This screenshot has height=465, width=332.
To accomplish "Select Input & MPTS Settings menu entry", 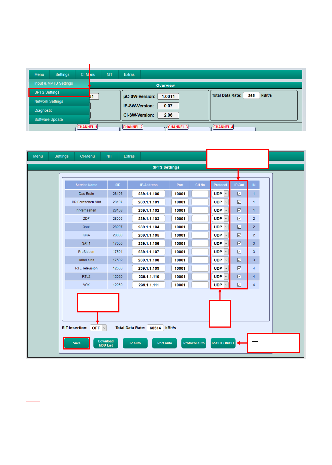I will [59, 83].
